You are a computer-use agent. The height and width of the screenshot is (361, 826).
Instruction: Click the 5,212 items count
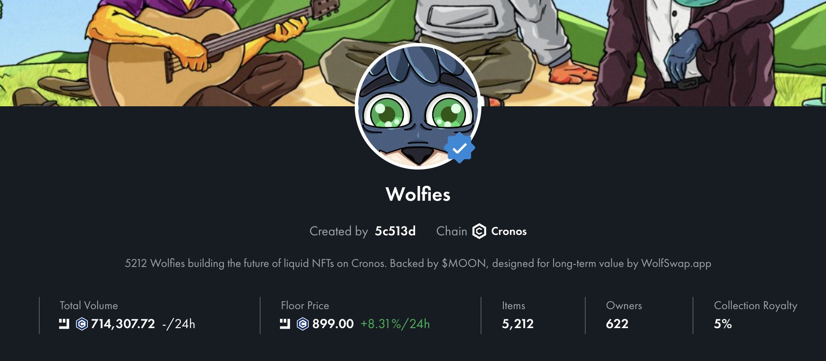coord(518,324)
